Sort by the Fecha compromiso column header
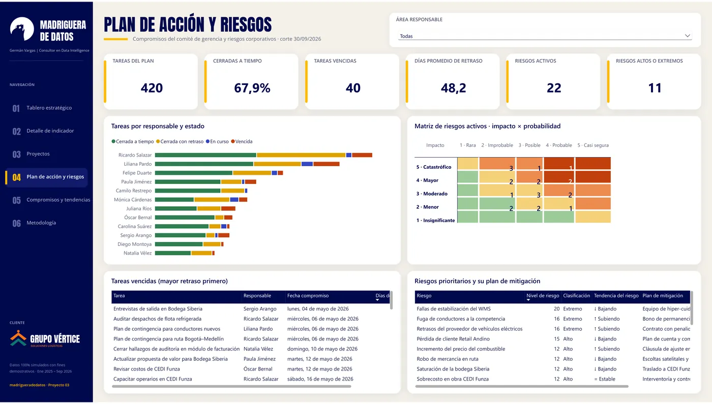Viewport: 712px width, 404px height. click(330, 296)
